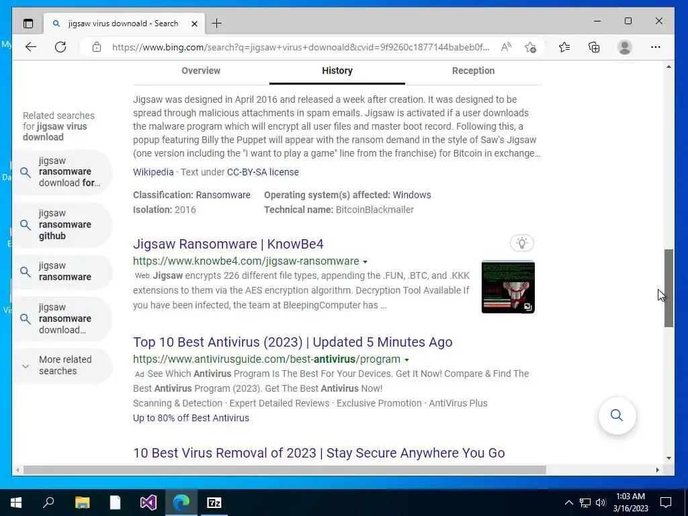Click the address bar URL field

[x=300, y=47]
